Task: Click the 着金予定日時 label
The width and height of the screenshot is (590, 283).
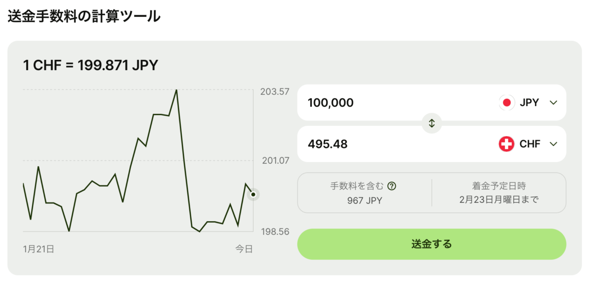Action: pos(499,186)
